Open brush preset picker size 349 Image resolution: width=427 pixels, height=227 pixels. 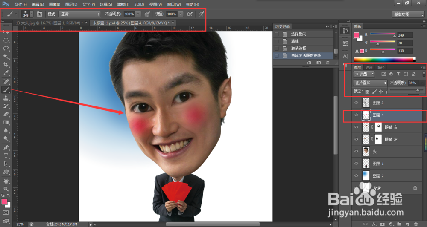[27, 14]
